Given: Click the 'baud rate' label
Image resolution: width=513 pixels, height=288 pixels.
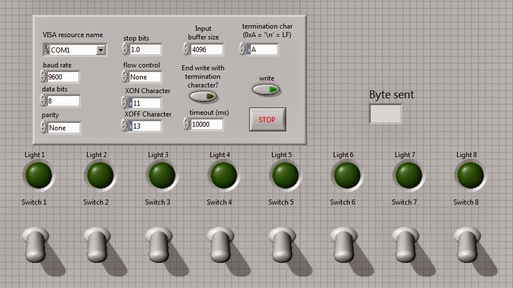Looking at the screenshot, I should pyautogui.click(x=57, y=65).
